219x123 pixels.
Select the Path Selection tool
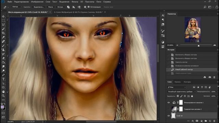3,83
